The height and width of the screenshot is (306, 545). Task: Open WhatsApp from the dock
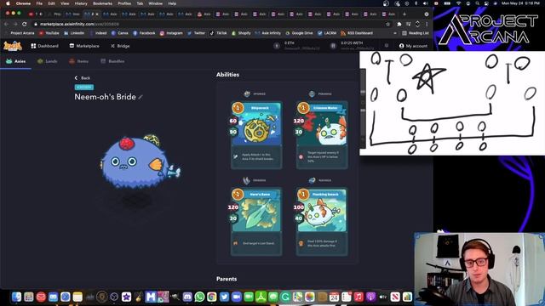click(199, 297)
